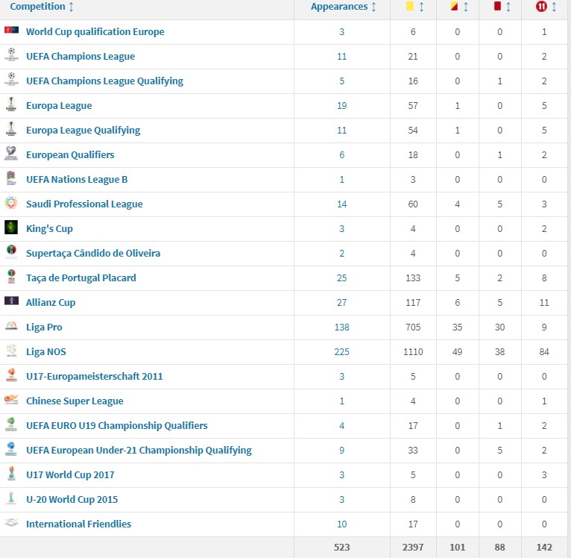
Task: Click the yellow card header icon
Action: point(410,6)
